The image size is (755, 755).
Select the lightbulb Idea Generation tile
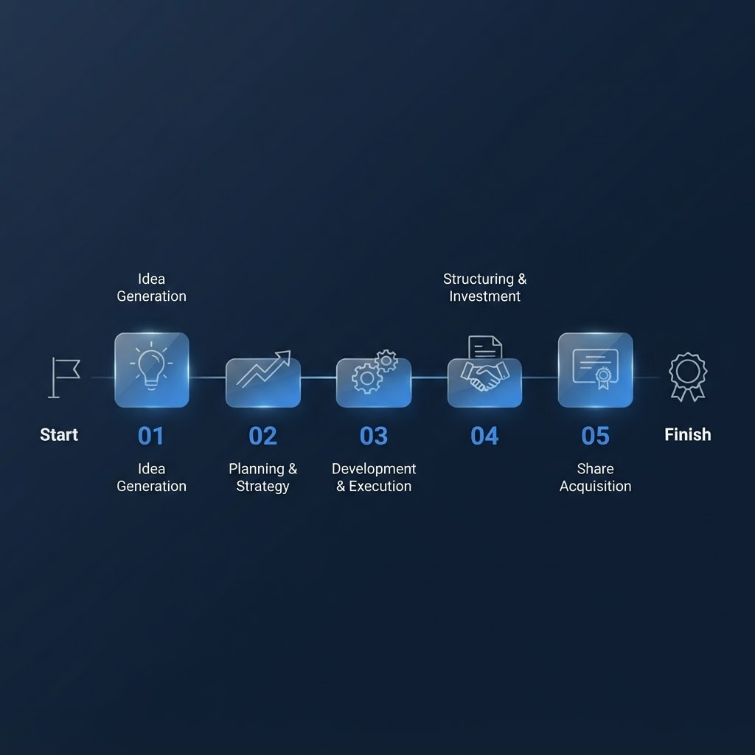click(152, 370)
